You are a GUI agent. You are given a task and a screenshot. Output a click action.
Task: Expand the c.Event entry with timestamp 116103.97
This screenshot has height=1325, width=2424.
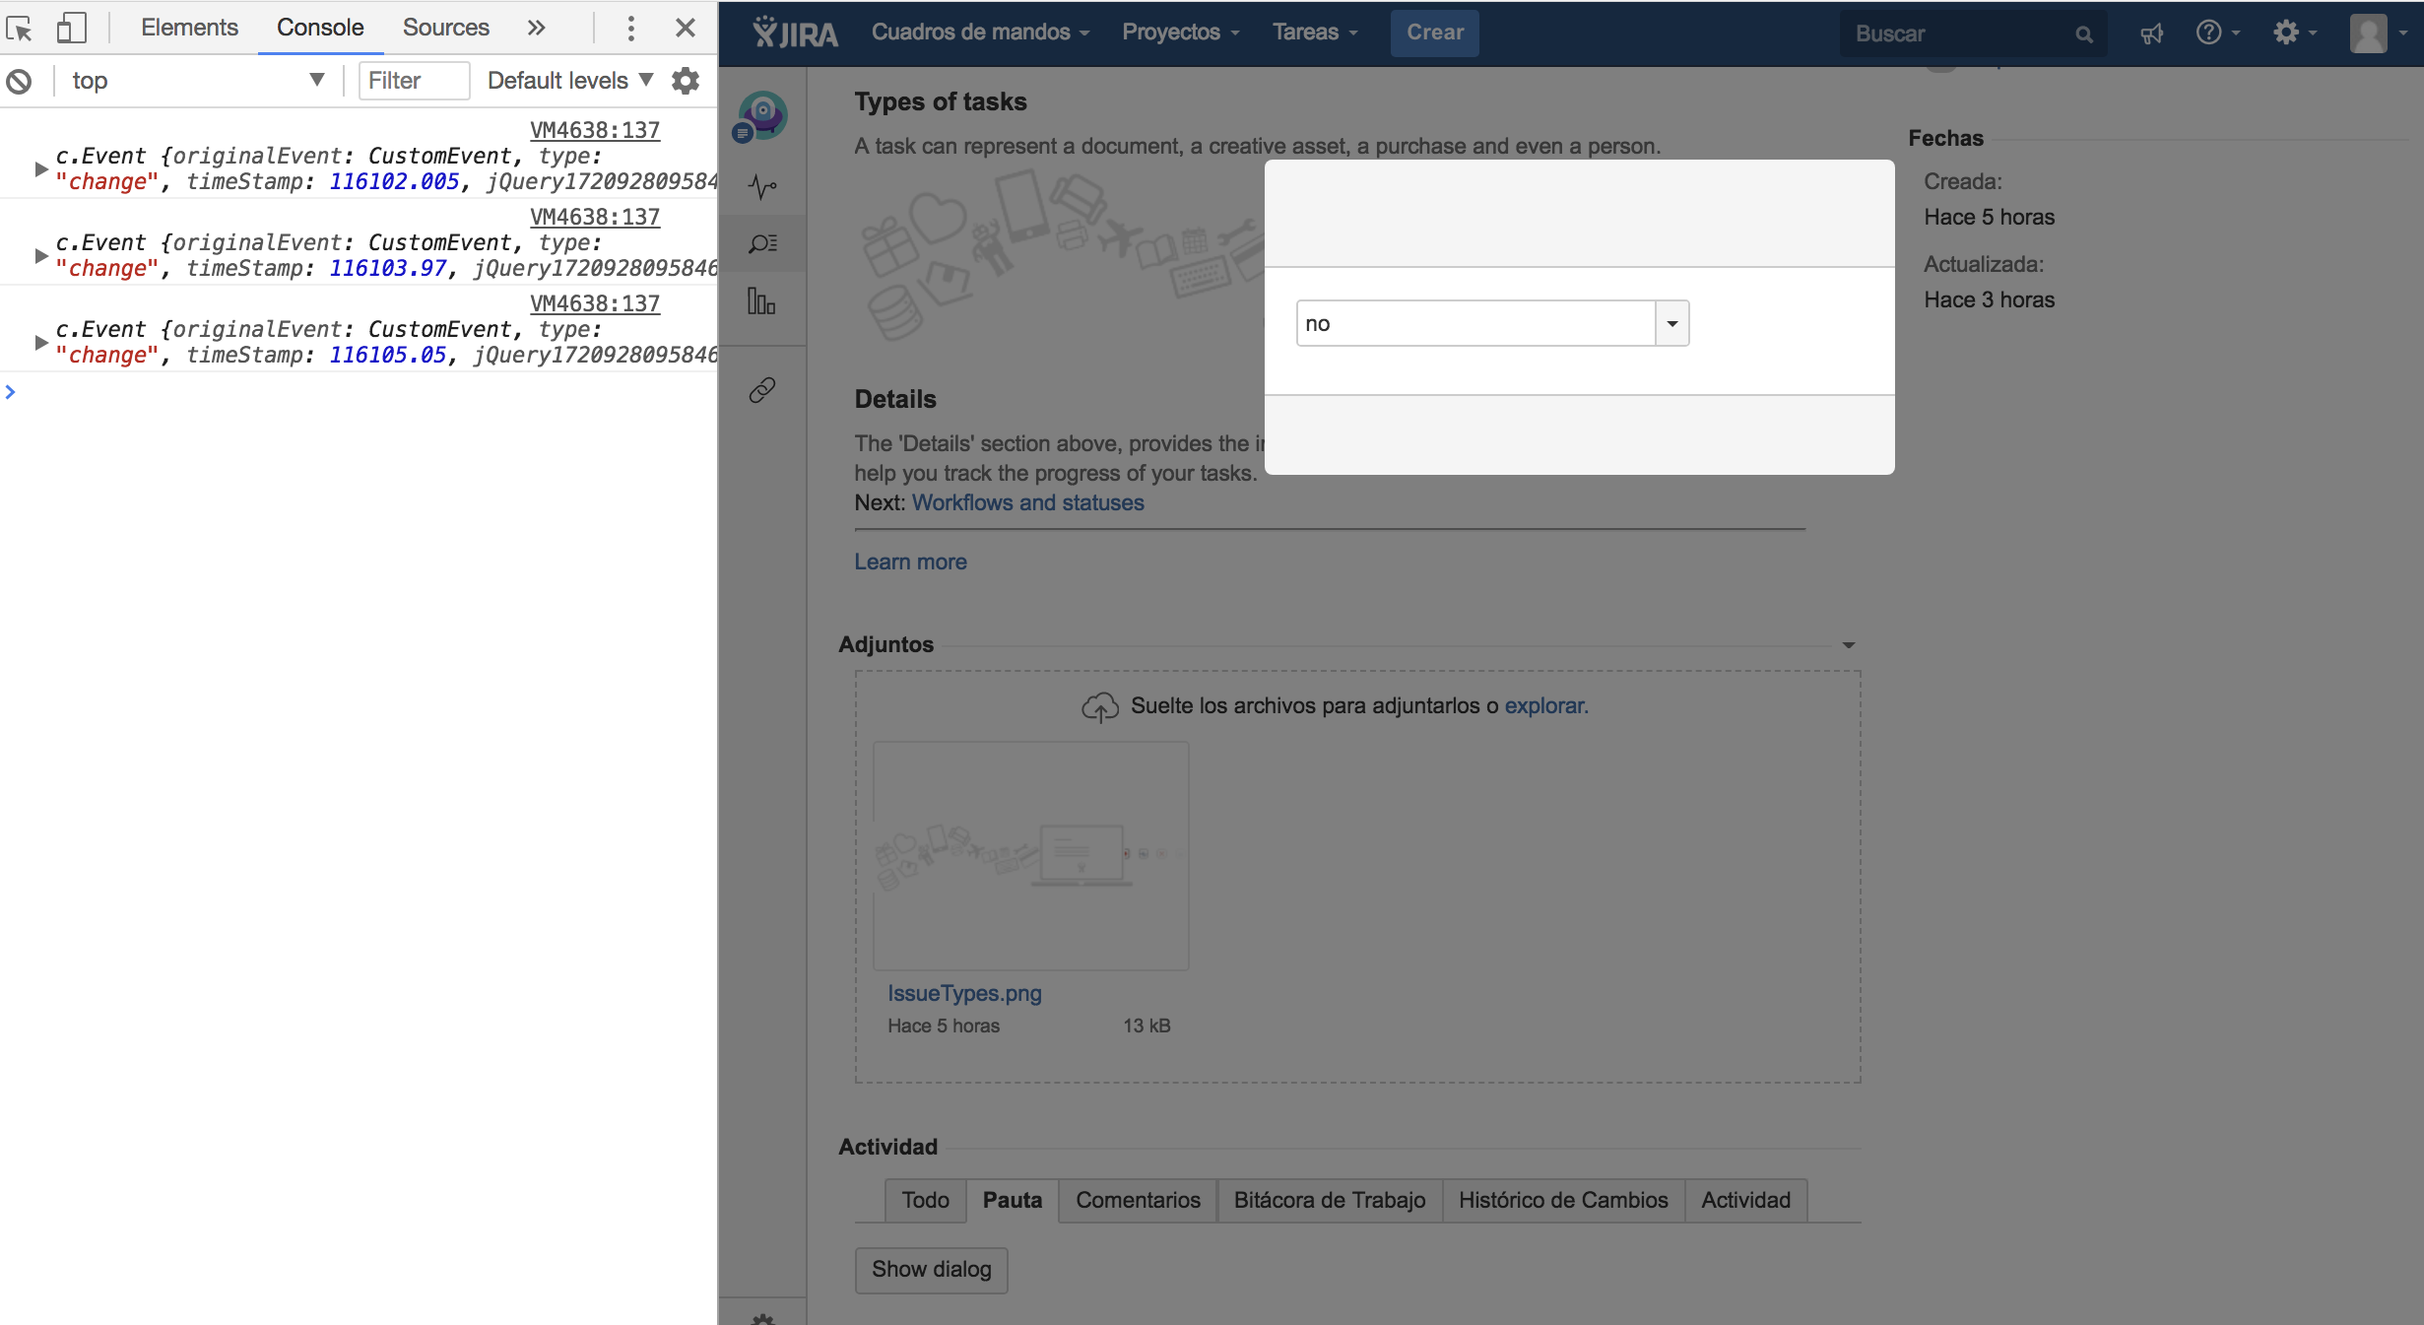pyautogui.click(x=40, y=256)
